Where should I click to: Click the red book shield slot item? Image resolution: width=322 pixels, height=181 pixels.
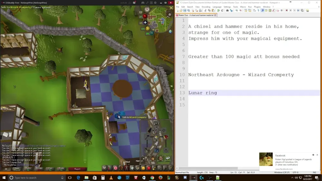pos(166,137)
